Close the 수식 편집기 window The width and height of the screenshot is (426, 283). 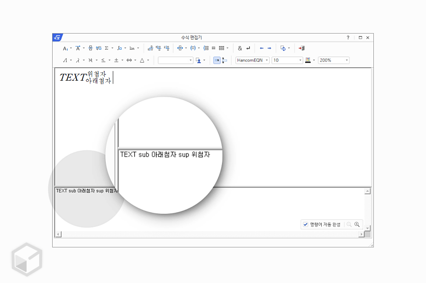point(368,38)
